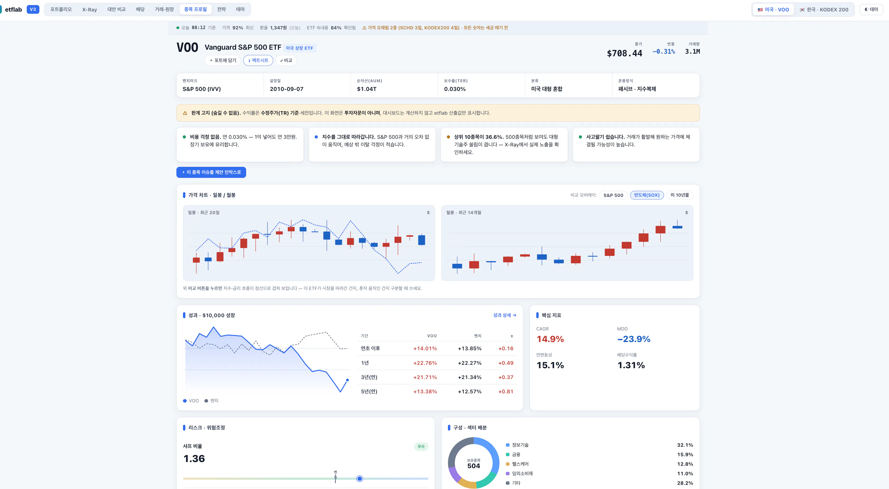
Task: Click the 기타 sector color swatch
Action: point(508,483)
